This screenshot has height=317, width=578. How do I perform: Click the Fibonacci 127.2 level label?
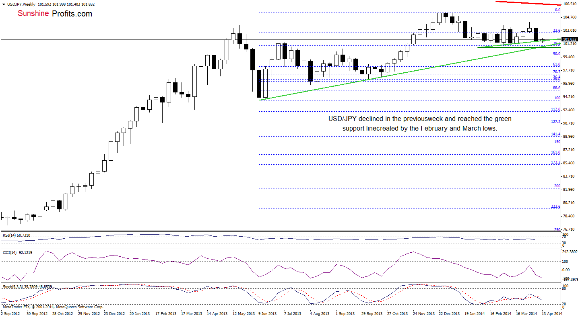tap(556, 122)
